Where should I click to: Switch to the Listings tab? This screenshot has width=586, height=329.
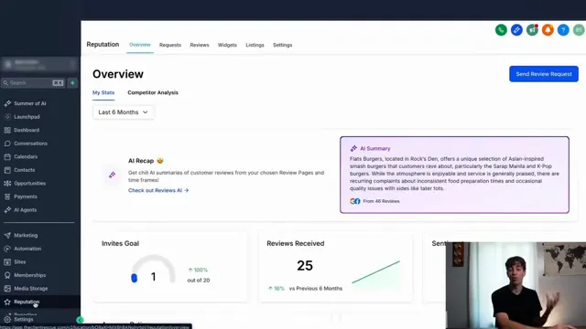(x=255, y=45)
